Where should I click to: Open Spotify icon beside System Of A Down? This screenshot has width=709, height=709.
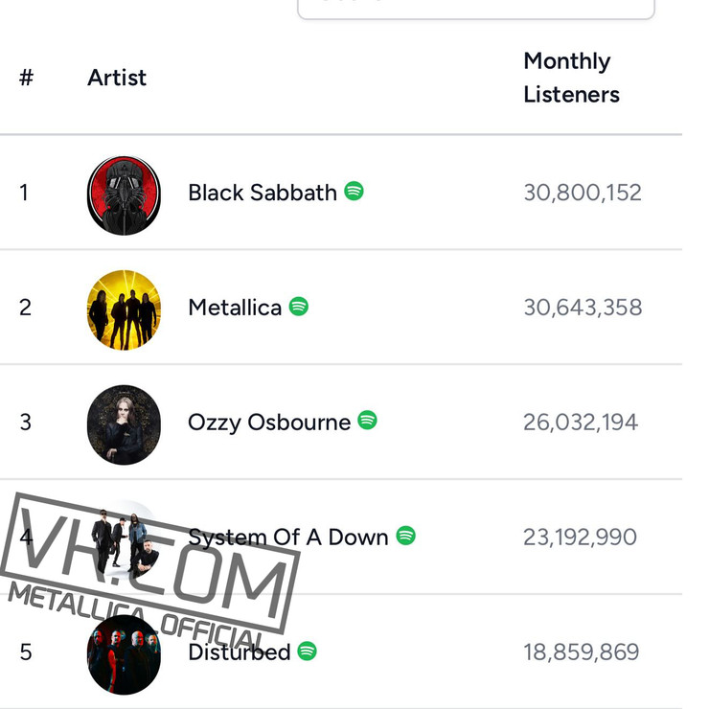click(x=405, y=536)
